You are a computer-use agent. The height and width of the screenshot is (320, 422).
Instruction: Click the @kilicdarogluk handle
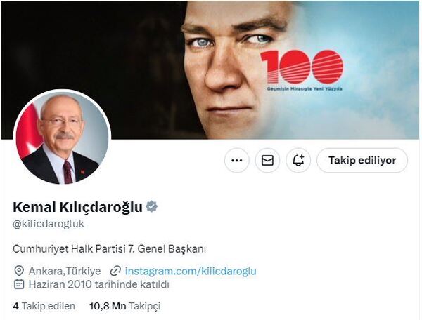coord(49,224)
